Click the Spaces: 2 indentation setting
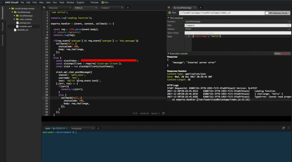 pos(155,113)
